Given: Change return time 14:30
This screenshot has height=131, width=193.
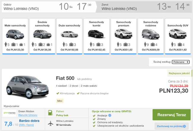Looking at the screenshot, I should point(182,7).
